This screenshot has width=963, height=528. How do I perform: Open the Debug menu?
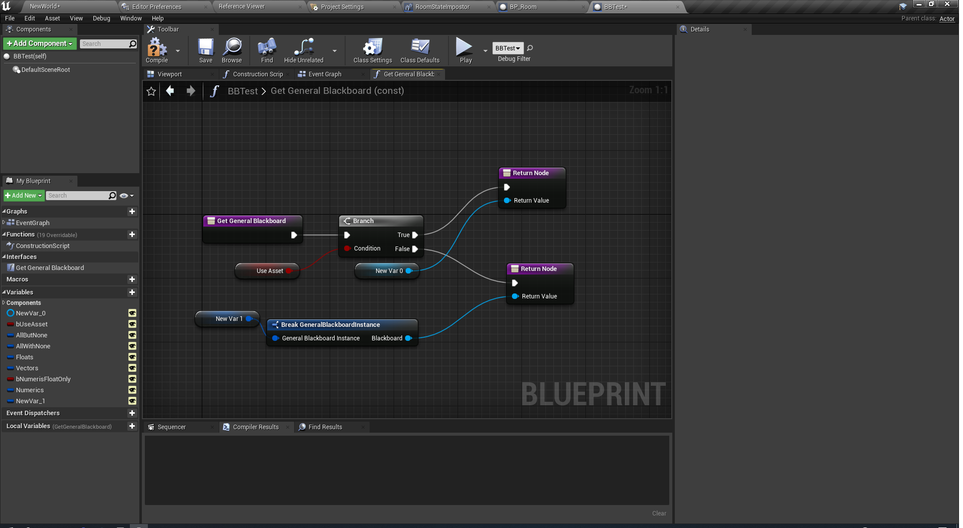click(x=101, y=18)
